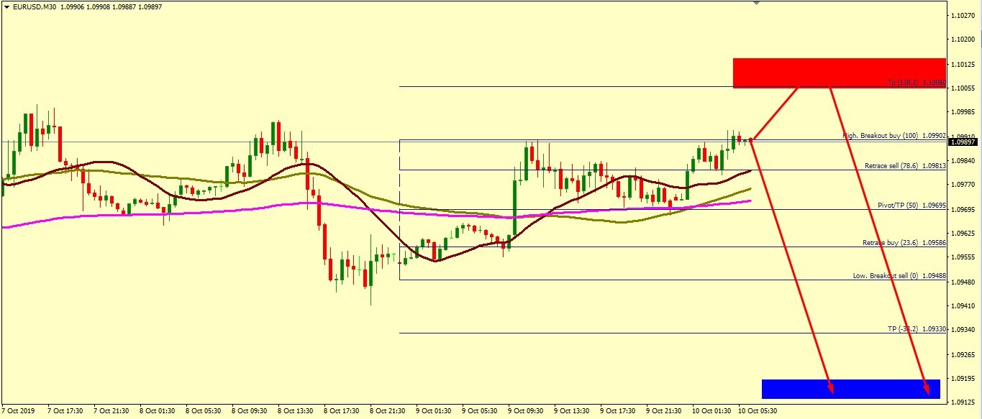Click the left arrowhead inside blue rectangle

pos(831,389)
